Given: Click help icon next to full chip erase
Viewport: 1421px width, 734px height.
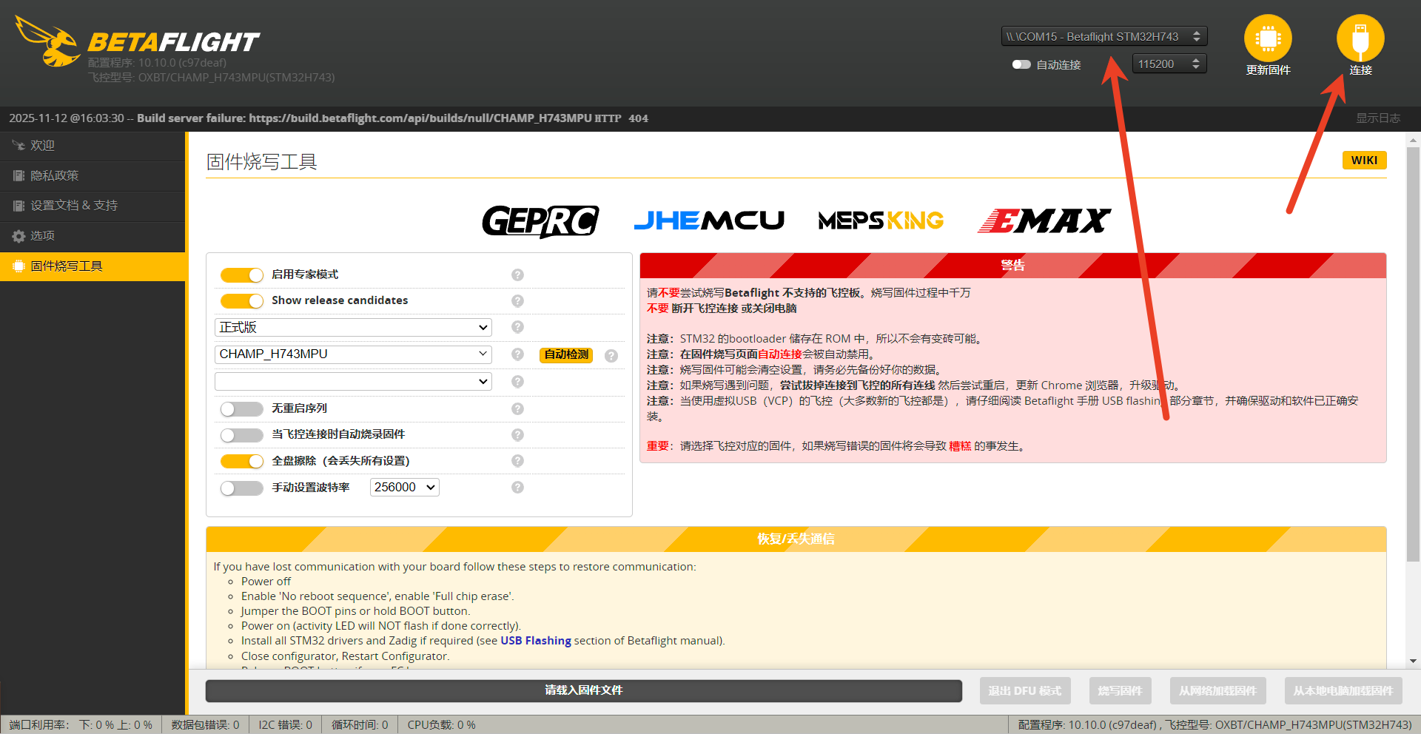Looking at the screenshot, I should (x=517, y=461).
